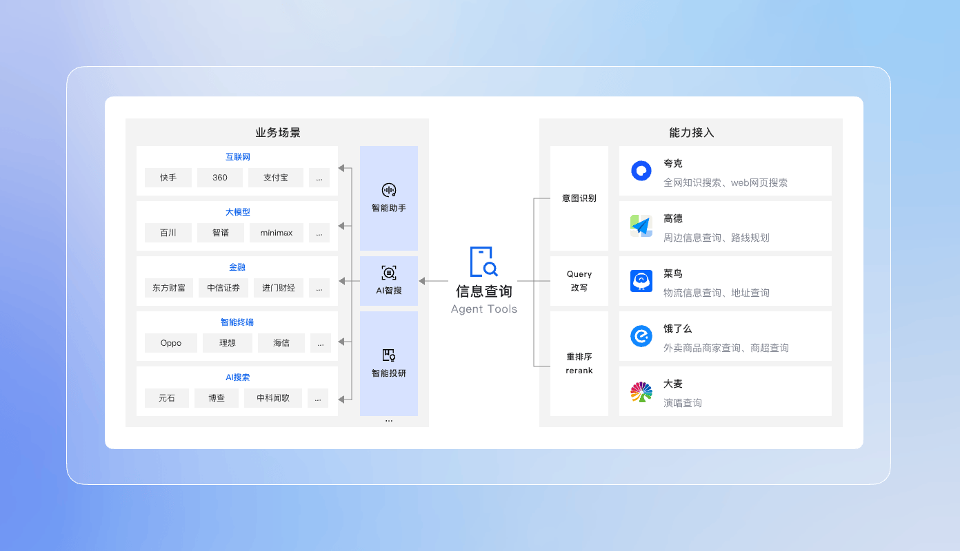
Task: Select the 元石 chip
Action: (x=167, y=398)
